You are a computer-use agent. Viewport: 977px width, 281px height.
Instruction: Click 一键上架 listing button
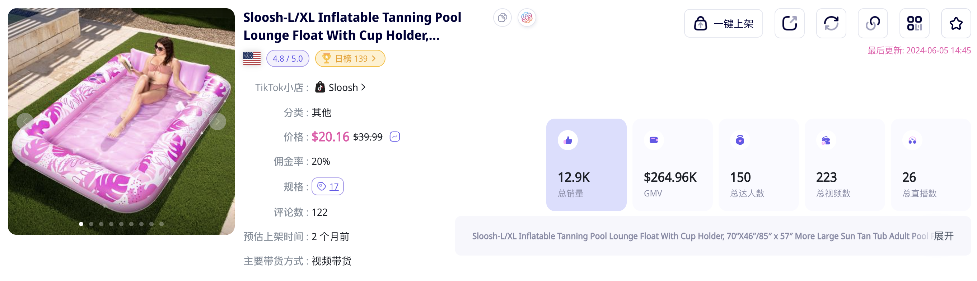click(x=723, y=24)
